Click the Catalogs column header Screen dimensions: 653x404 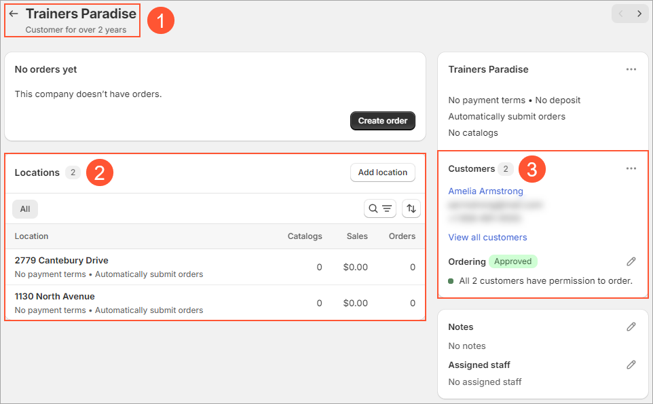(304, 236)
